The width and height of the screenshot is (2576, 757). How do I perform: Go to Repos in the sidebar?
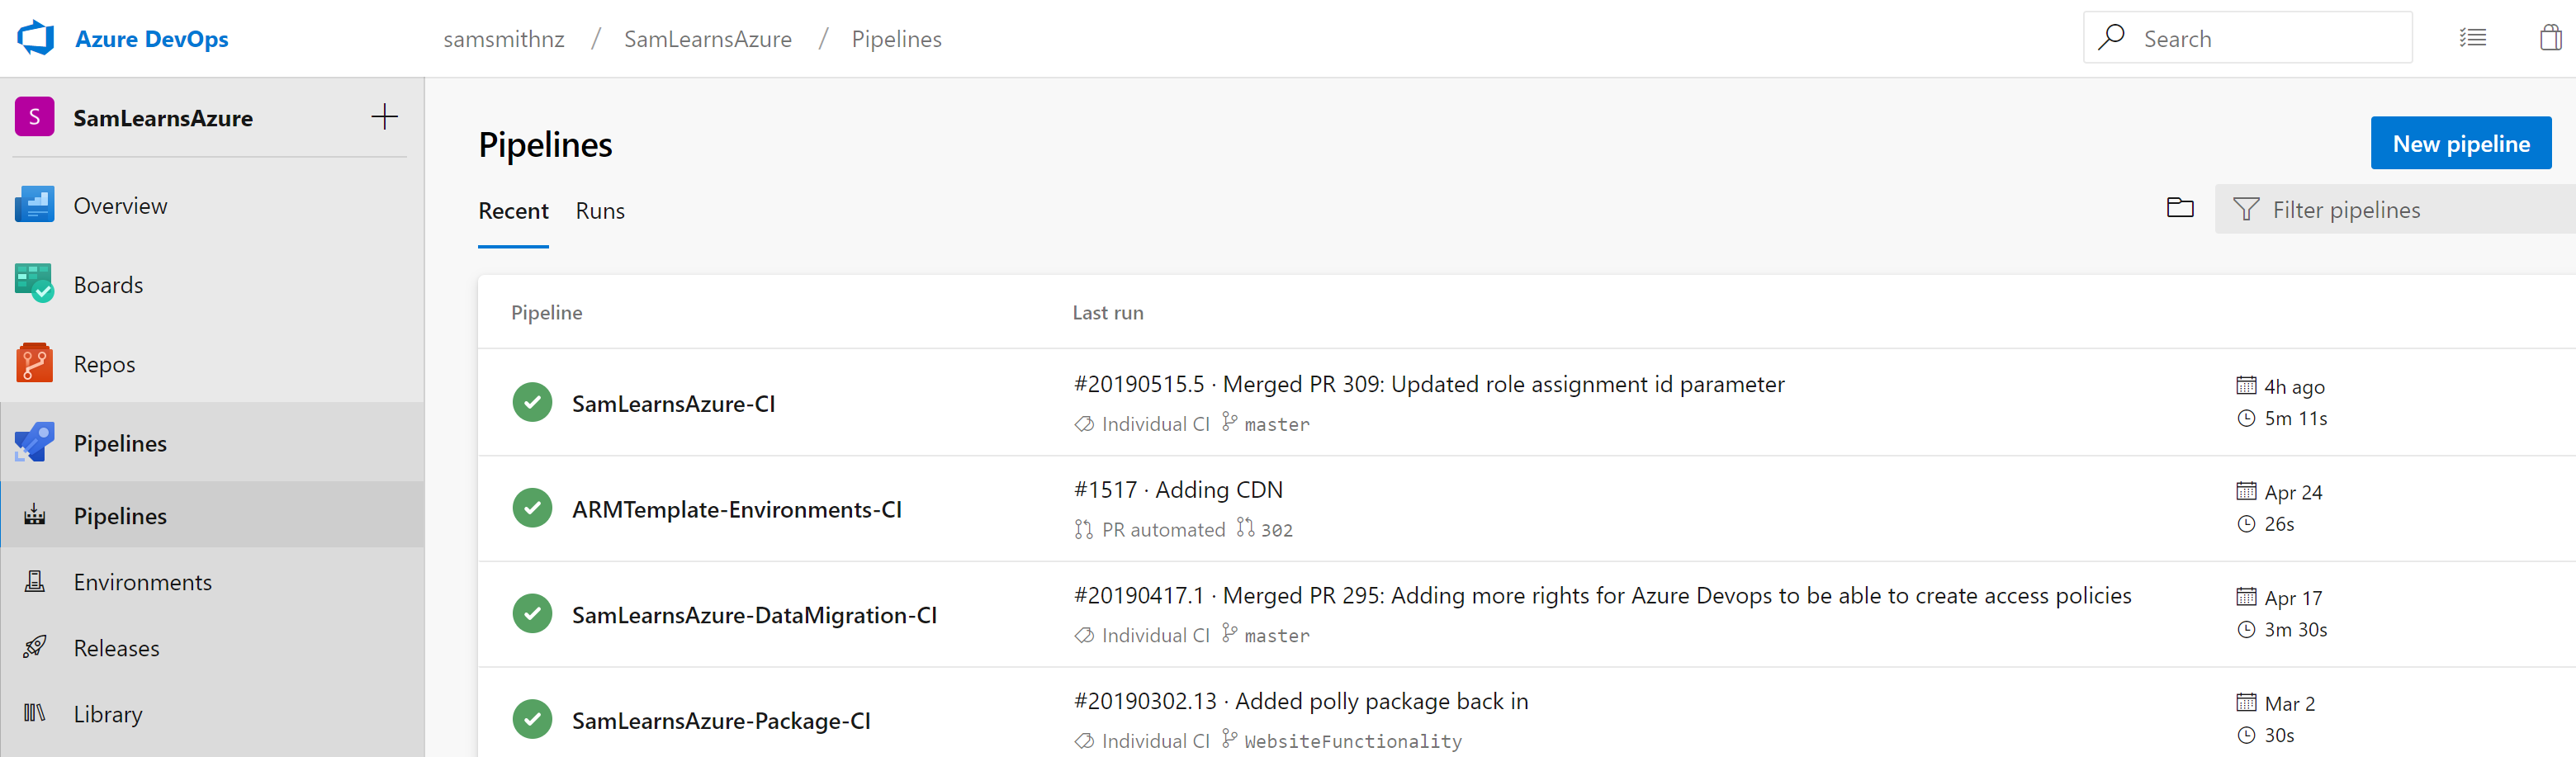pyautogui.click(x=104, y=364)
